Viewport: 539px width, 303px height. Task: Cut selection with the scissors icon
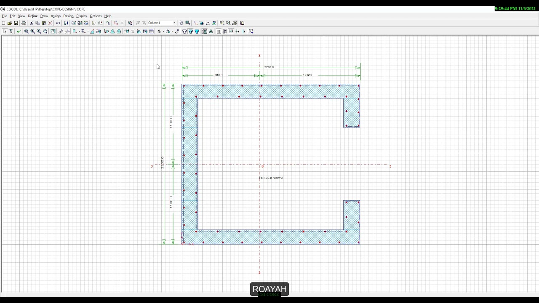(x=32, y=23)
